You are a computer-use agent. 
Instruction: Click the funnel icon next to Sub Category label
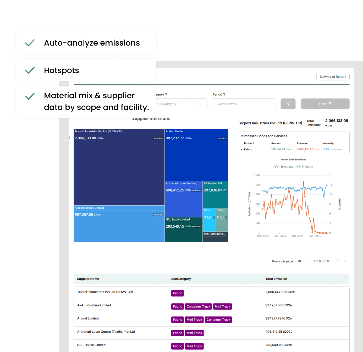pyautogui.click(x=166, y=94)
